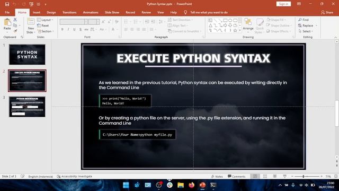
Task: Switch to the Design tab
Action: click(x=51, y=12)
